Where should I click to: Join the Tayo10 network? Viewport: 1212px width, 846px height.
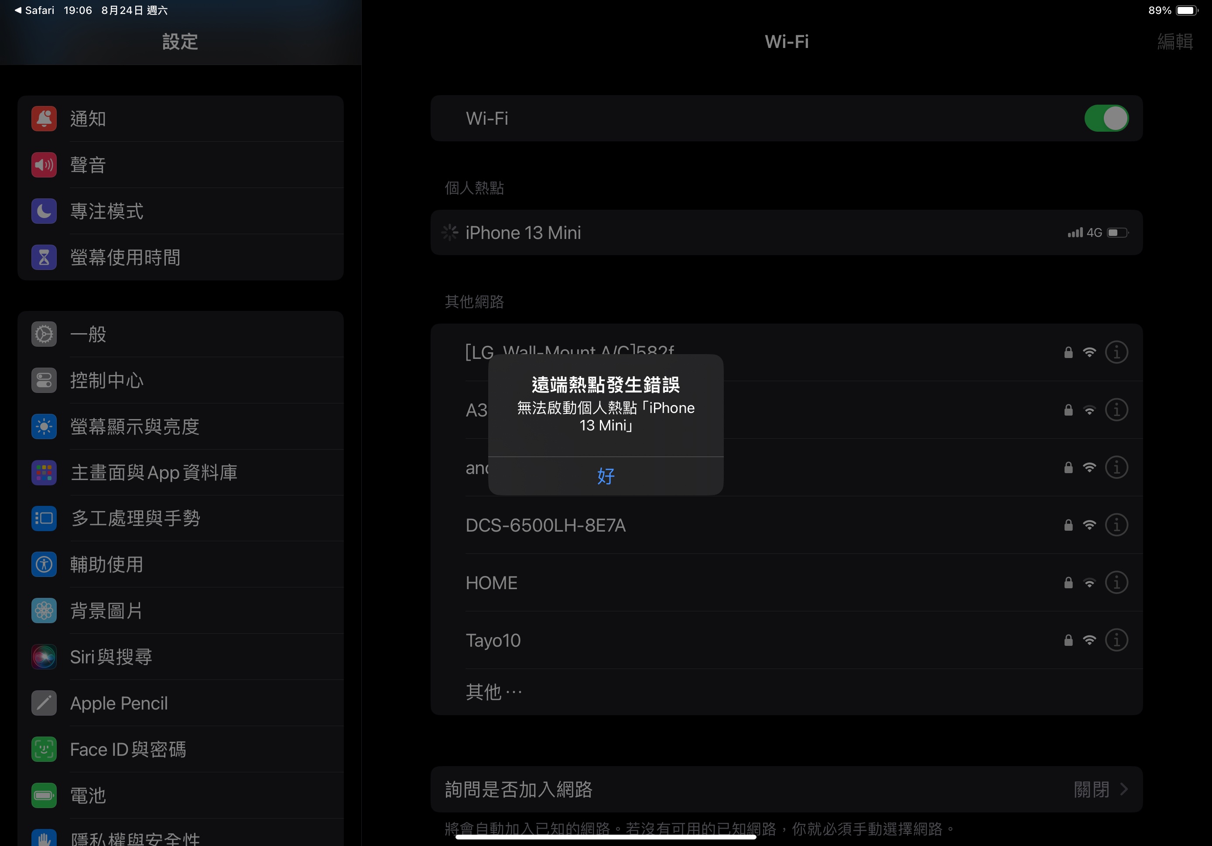pyautogui.click(x=787, y=640)
